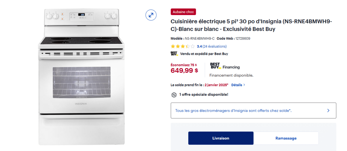The width and height of the screenshot is (347, 151).
Task: Click the chevron next to Détails
Action: pyautogui.click(x=244, y=85)
